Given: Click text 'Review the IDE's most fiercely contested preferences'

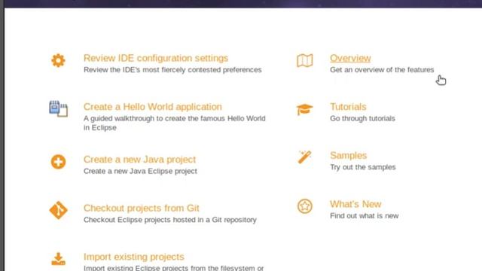Looking at the screenshot, I should coord(172,70).
